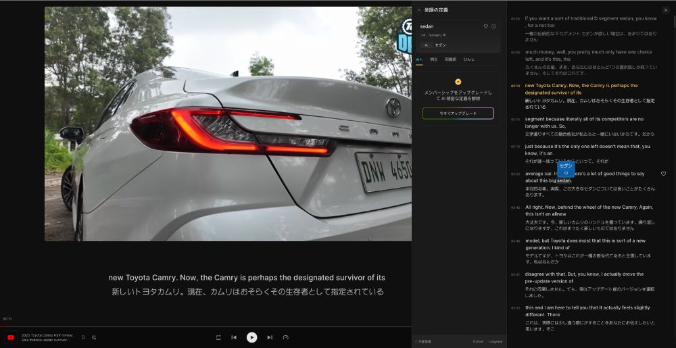Select 'segment because literally all of its competitors' line

pyautogui.click(x=584, y=122)
